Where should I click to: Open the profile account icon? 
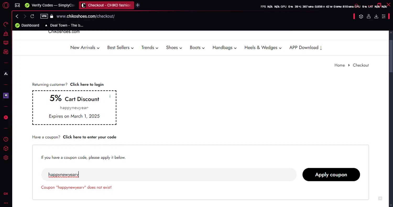(x=369, y=16)
